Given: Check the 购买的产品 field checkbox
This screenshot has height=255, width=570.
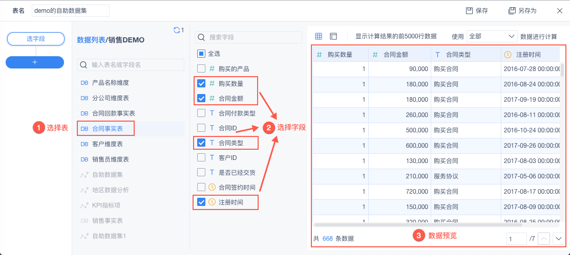Looking at the screenshot, I should [201, 68].
